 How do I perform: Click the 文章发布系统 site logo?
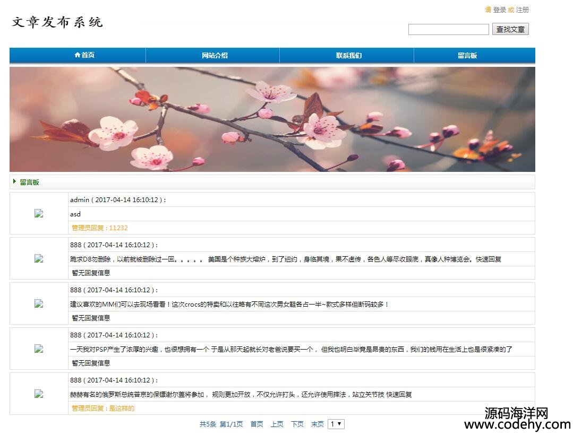[x=57, y=22]
